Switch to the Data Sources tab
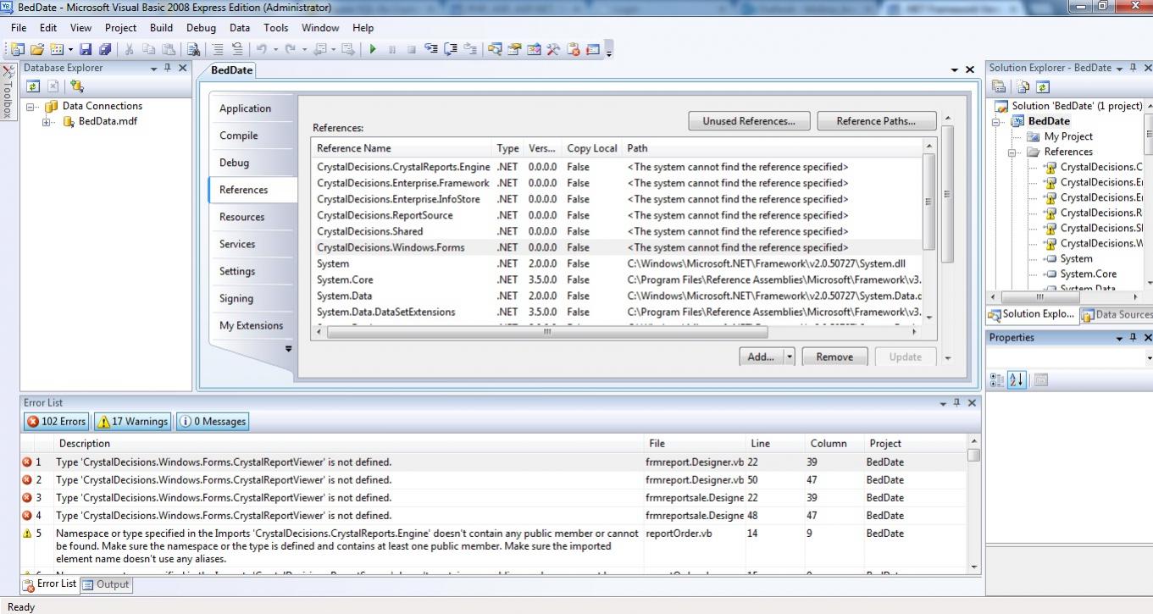The height and width of the screenshot is (614, 1153). [x=1116, y=314]
